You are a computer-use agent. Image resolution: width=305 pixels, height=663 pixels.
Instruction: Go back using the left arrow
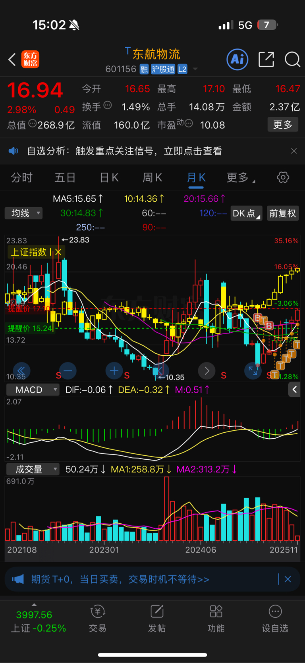pos(12,60)
